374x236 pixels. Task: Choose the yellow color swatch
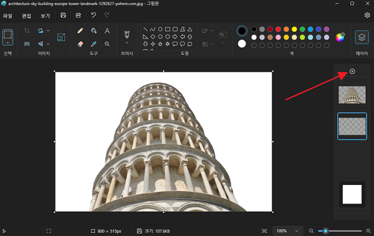(294, 29)
